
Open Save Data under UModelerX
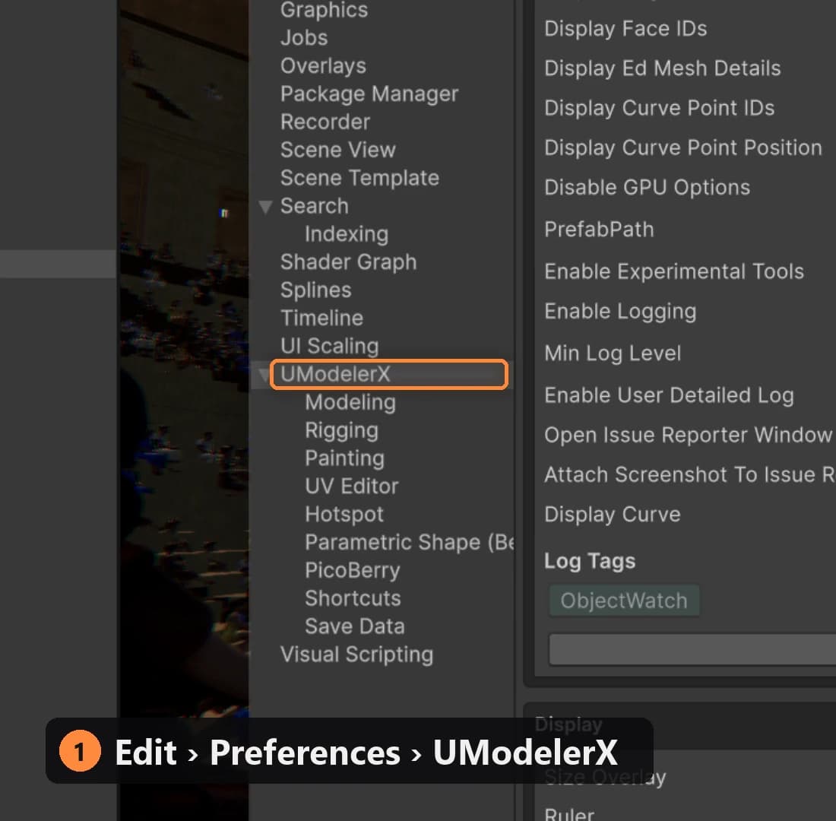click(355, 626)
